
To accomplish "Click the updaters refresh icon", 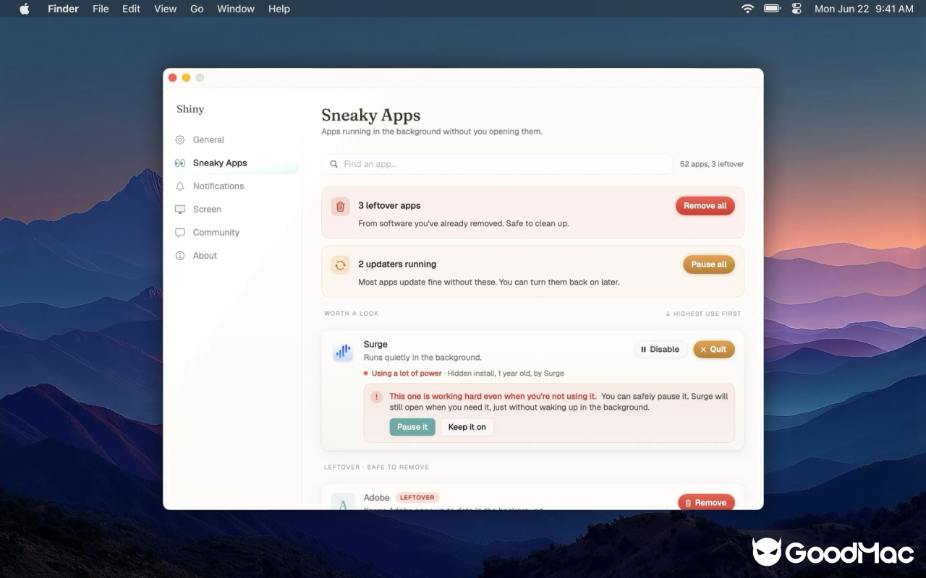I will 340,265.
